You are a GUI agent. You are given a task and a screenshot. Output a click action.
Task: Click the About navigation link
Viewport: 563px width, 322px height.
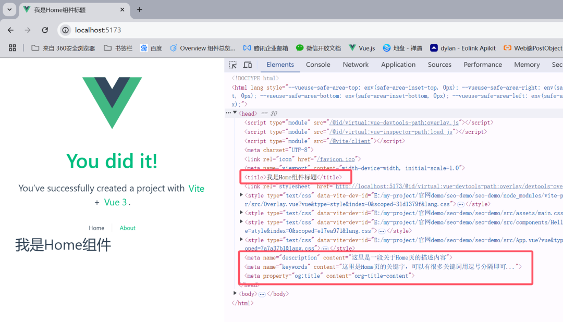coord(127,228)
